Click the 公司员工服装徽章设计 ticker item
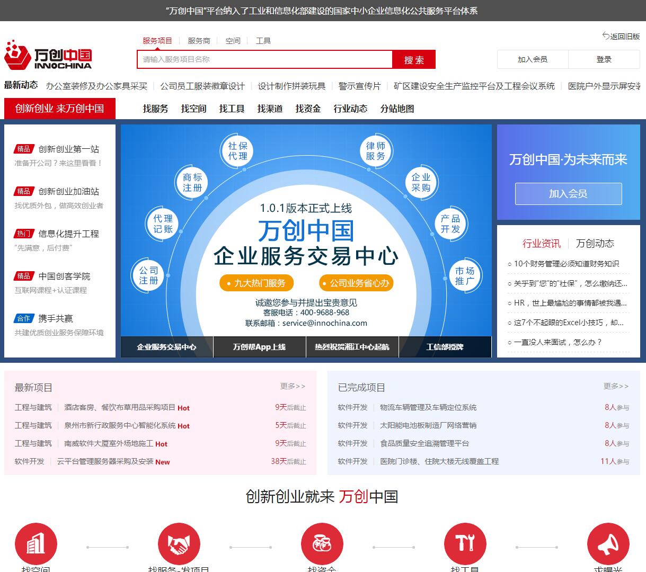This screenshot has height=572, width=646. pos(202,86)
